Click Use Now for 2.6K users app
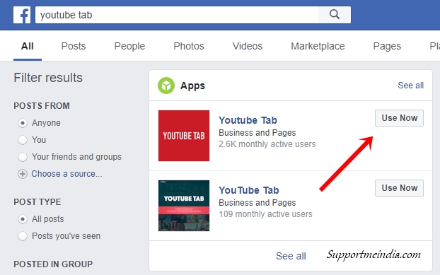The image size is (440, 275). point(399,118)
